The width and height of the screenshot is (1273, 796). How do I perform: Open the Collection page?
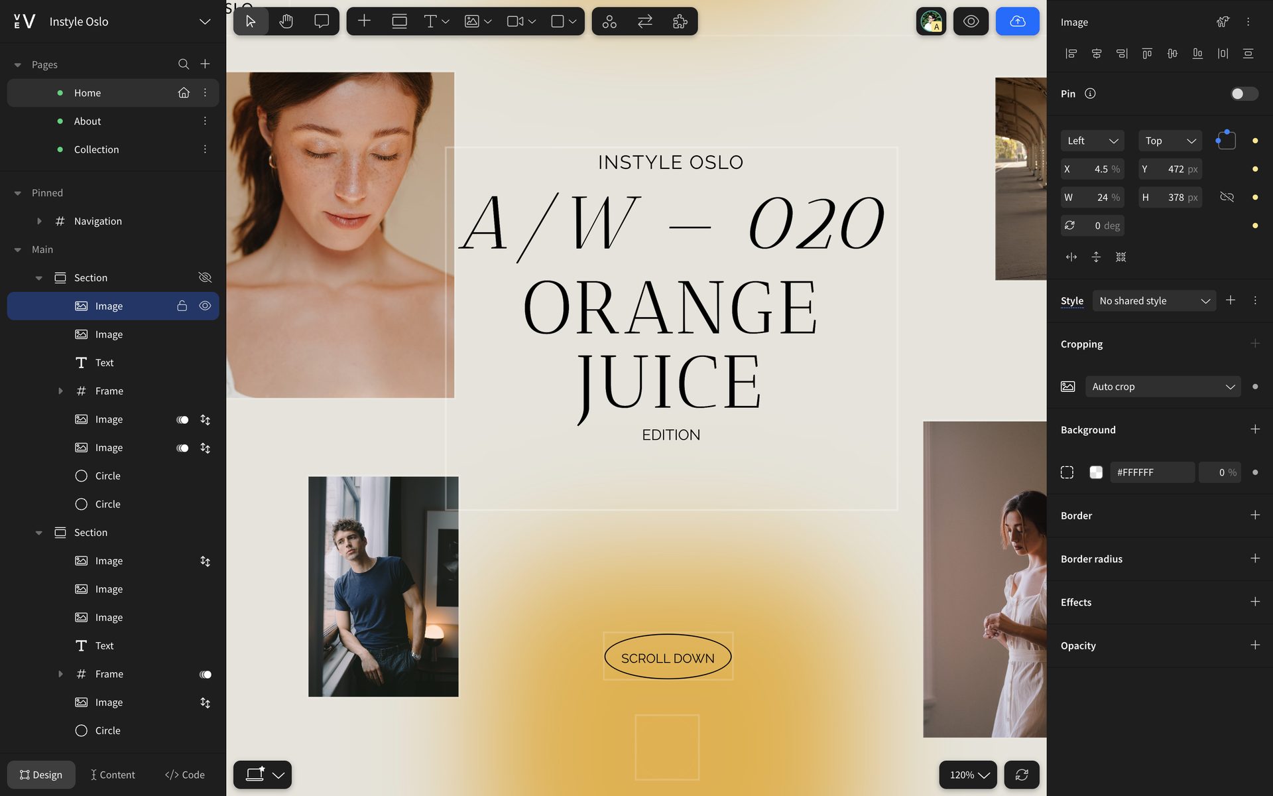96,149
